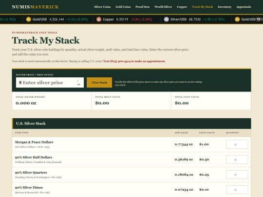The width and height of the screenshot is (263, 197).
Task: Click the Face Value column header
Action: pos(207,133)
